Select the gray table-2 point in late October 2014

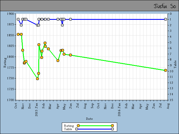[x=21, y=25]
